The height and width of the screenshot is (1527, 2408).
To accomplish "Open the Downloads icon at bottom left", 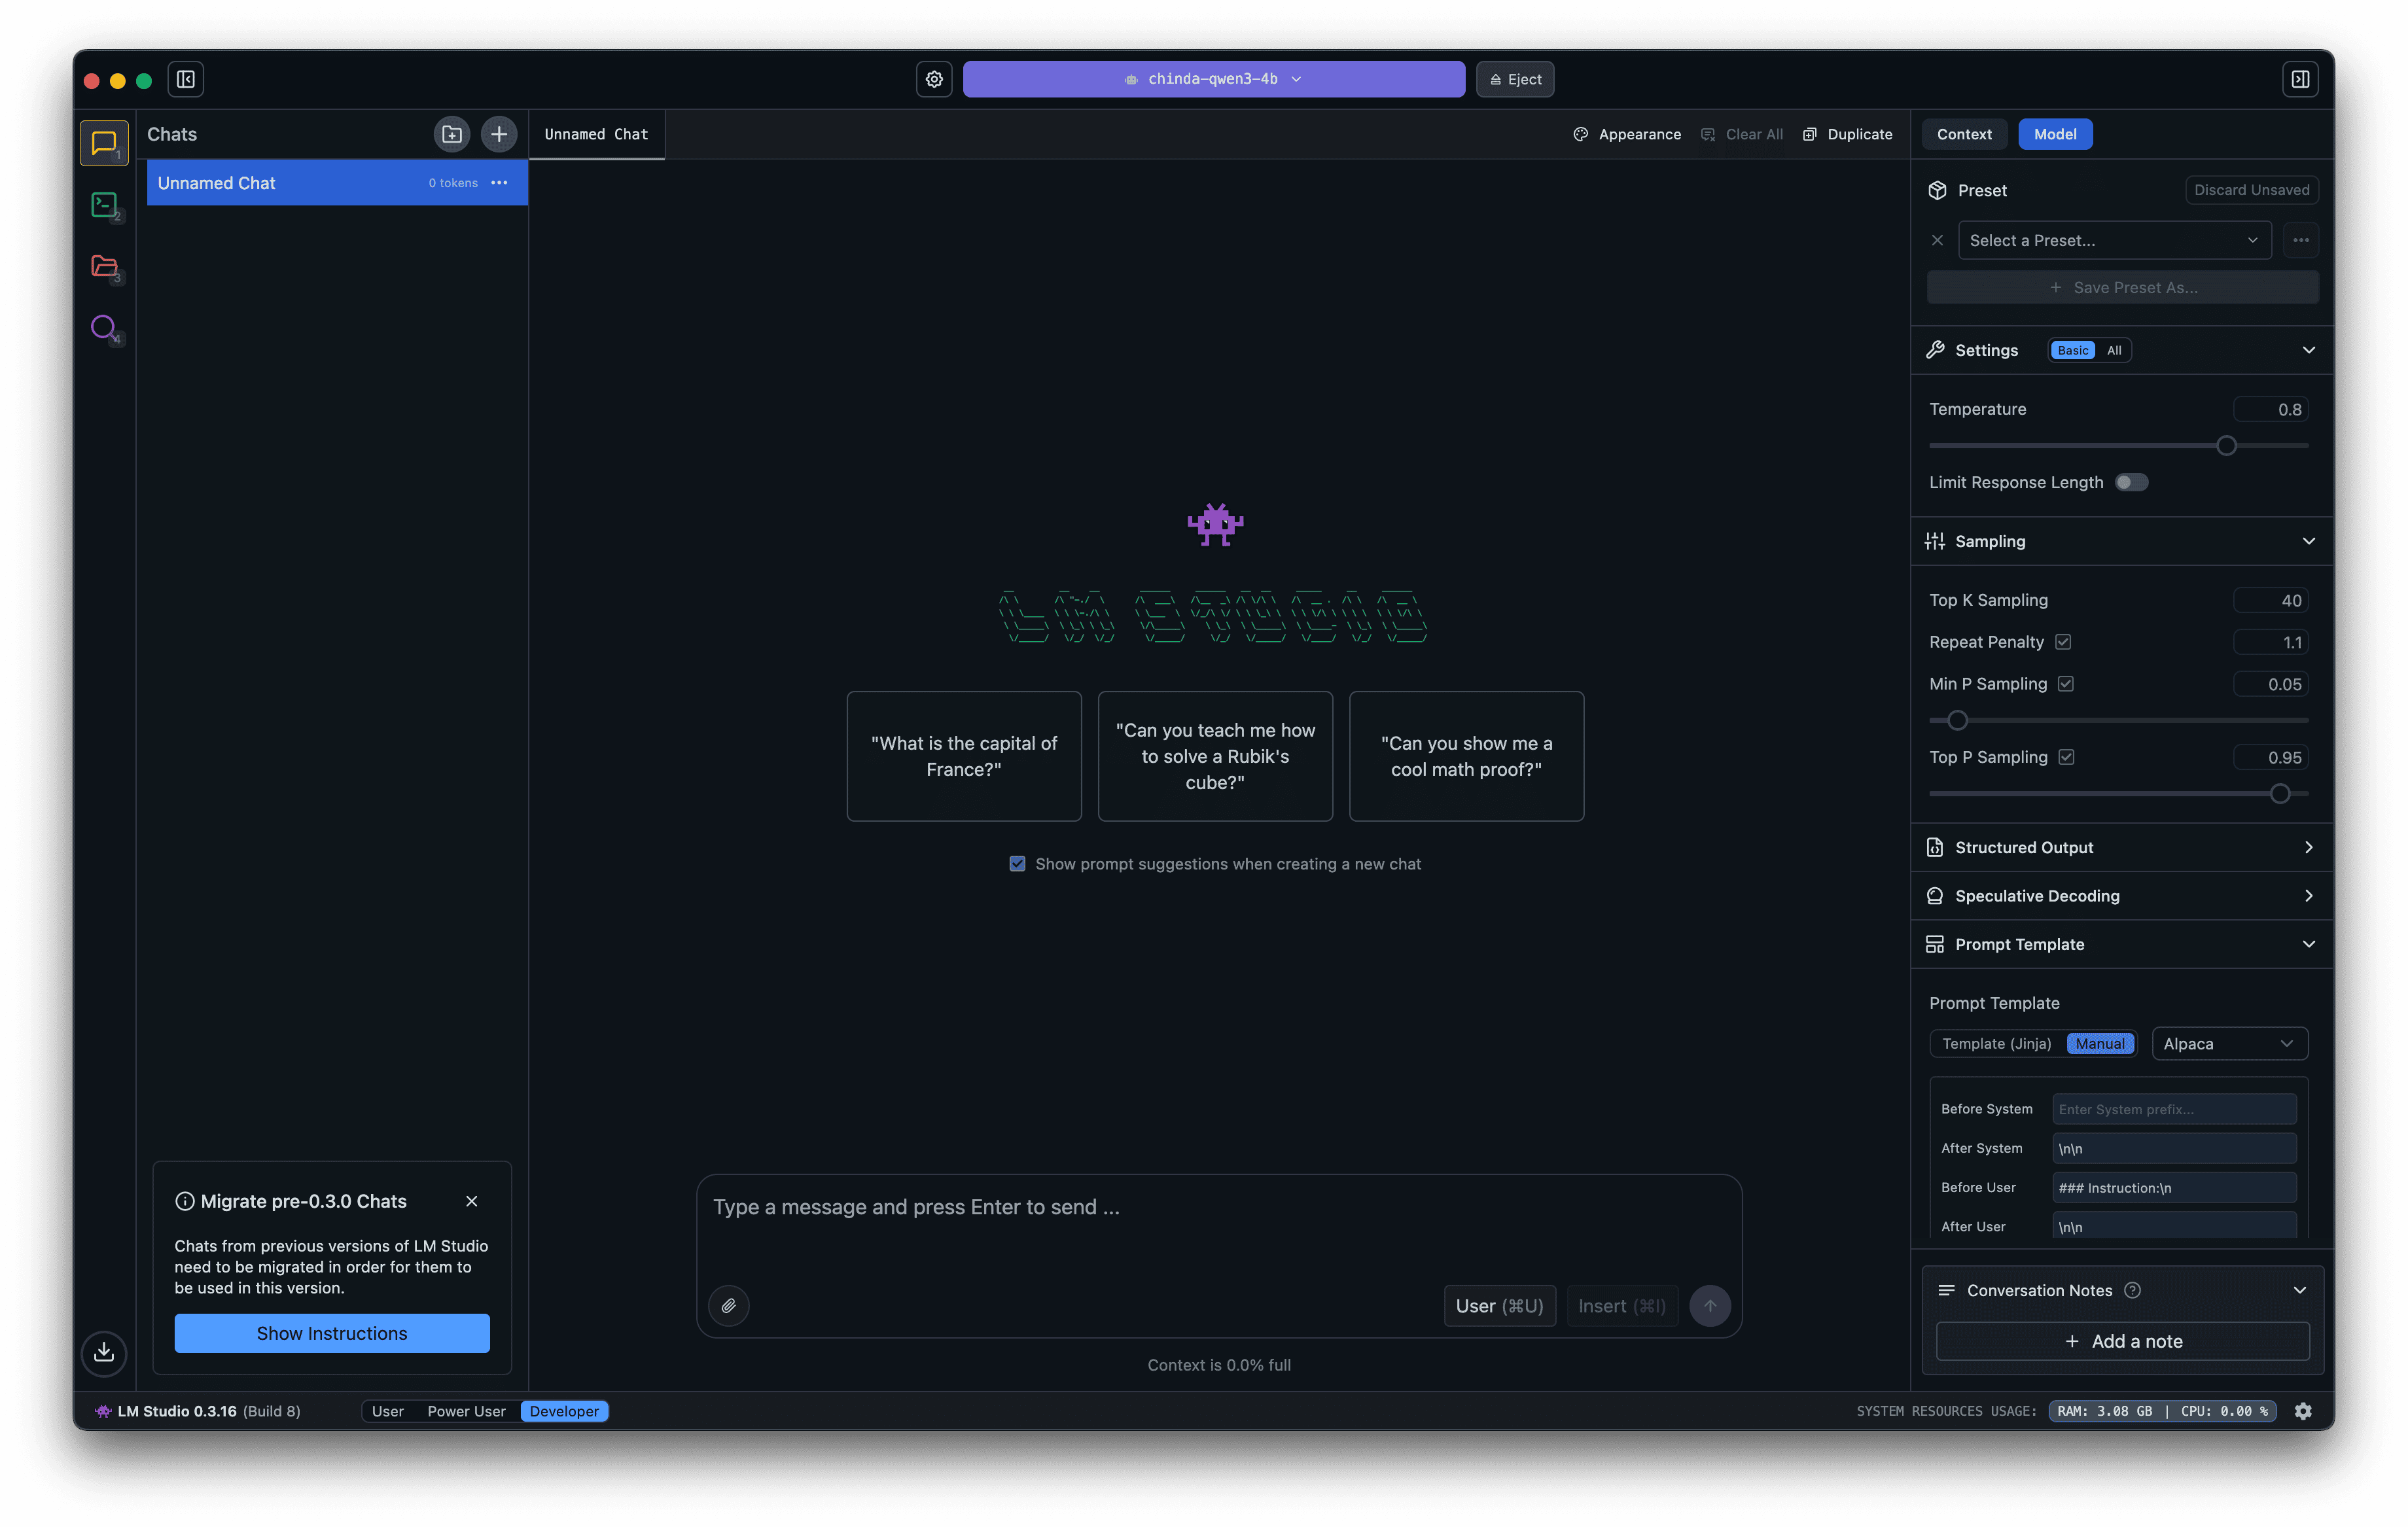I will click(x=104, y=1352).
